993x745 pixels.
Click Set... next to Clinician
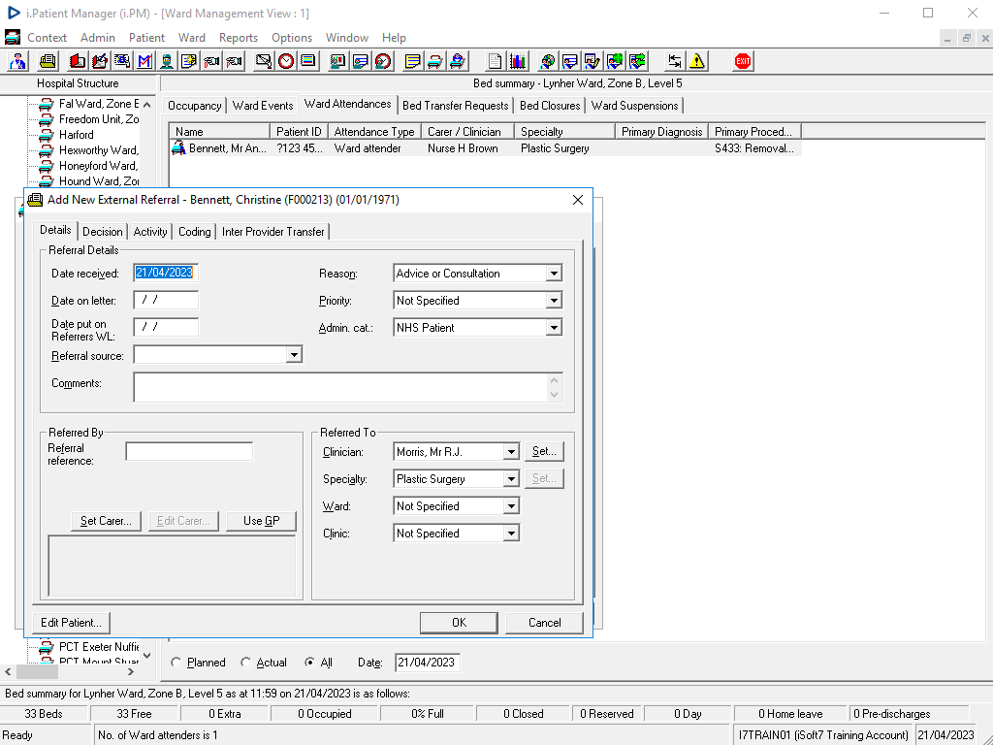pos(544,452)
